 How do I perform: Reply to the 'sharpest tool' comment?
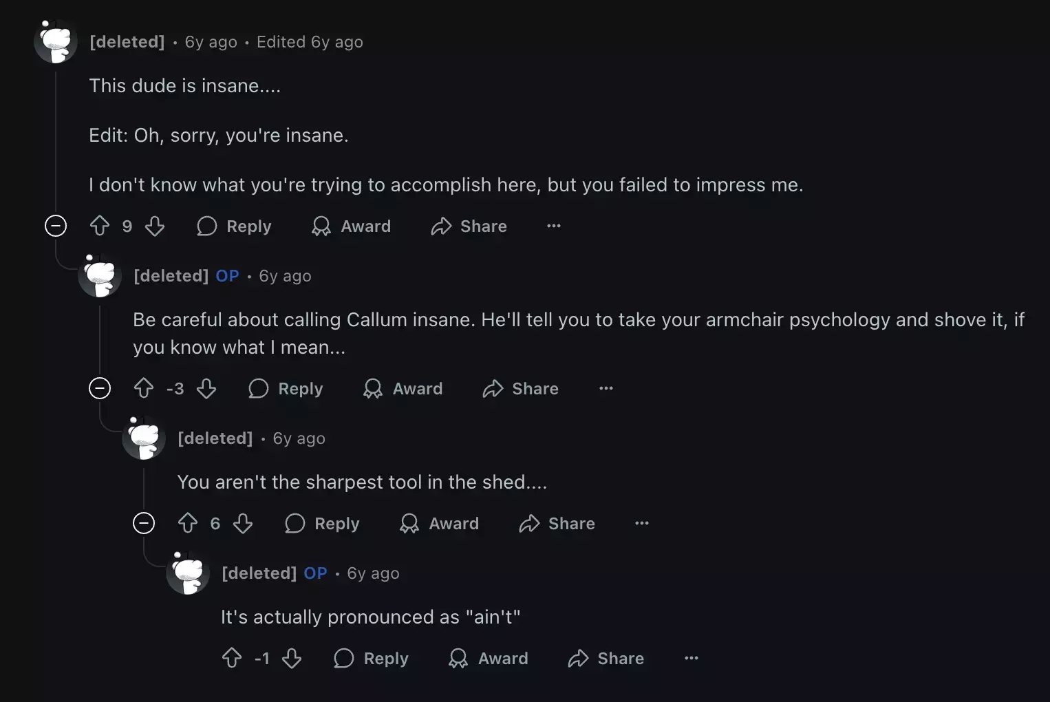point(322,523)
